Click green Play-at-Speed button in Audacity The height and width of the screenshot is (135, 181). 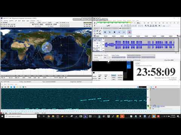pyautogui.click(x=160, y=25)
